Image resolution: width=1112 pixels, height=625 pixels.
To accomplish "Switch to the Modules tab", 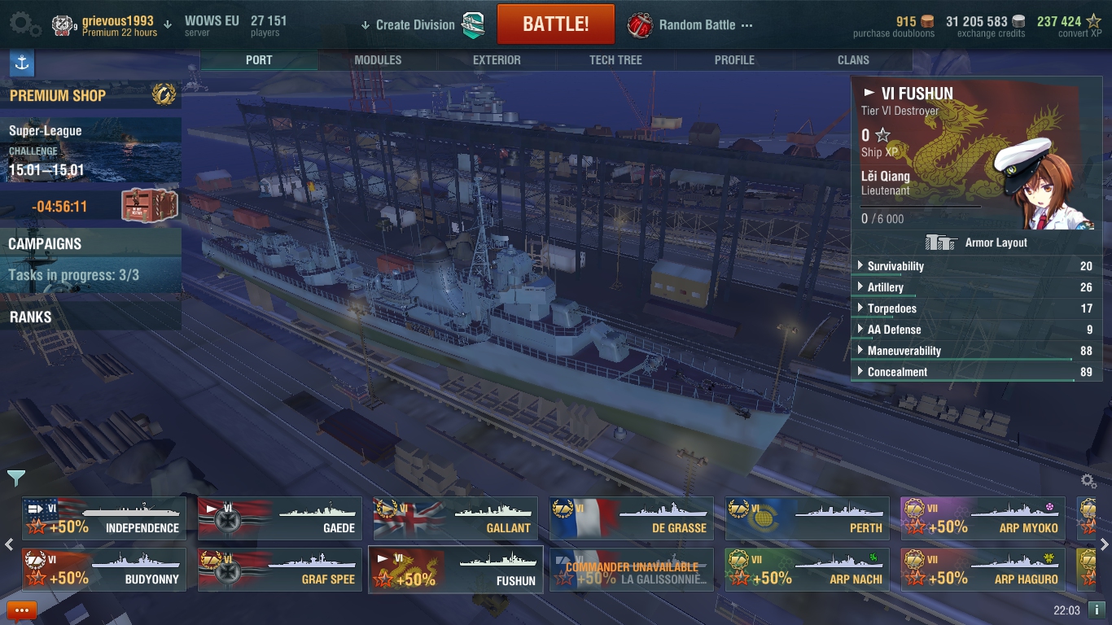I will click(378, 60).
